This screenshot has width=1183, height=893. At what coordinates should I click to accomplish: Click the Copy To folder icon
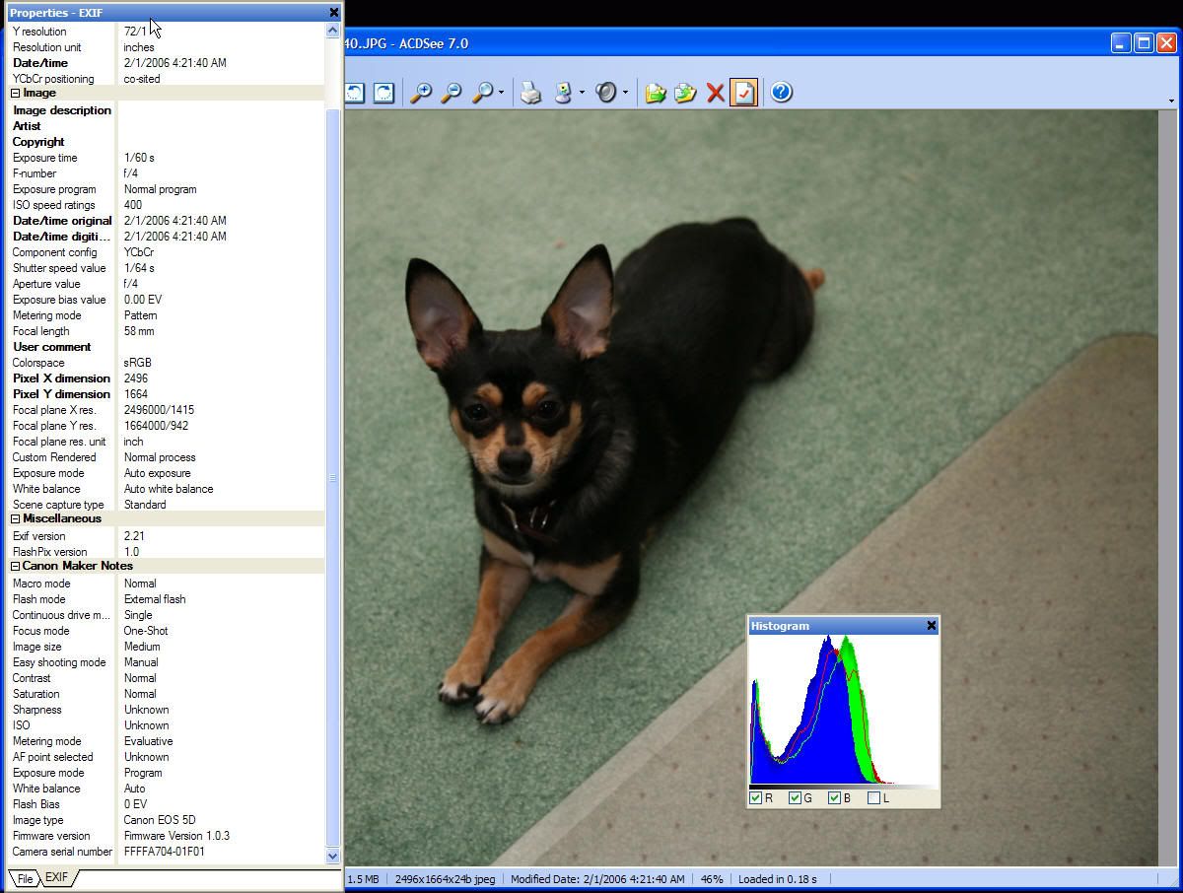click(684, 93)
